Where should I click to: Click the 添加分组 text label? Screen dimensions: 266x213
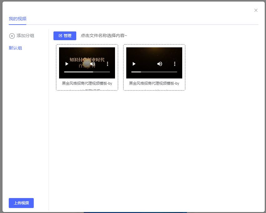[25, 36]
